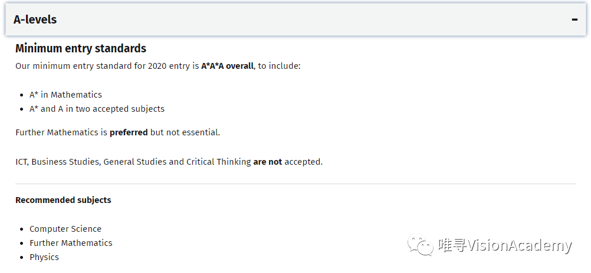Select Computer Science in the recommended list
Image resolution: width=591 pixels, height=273 pixels.
pyautogui.click(x=65, y=229)
